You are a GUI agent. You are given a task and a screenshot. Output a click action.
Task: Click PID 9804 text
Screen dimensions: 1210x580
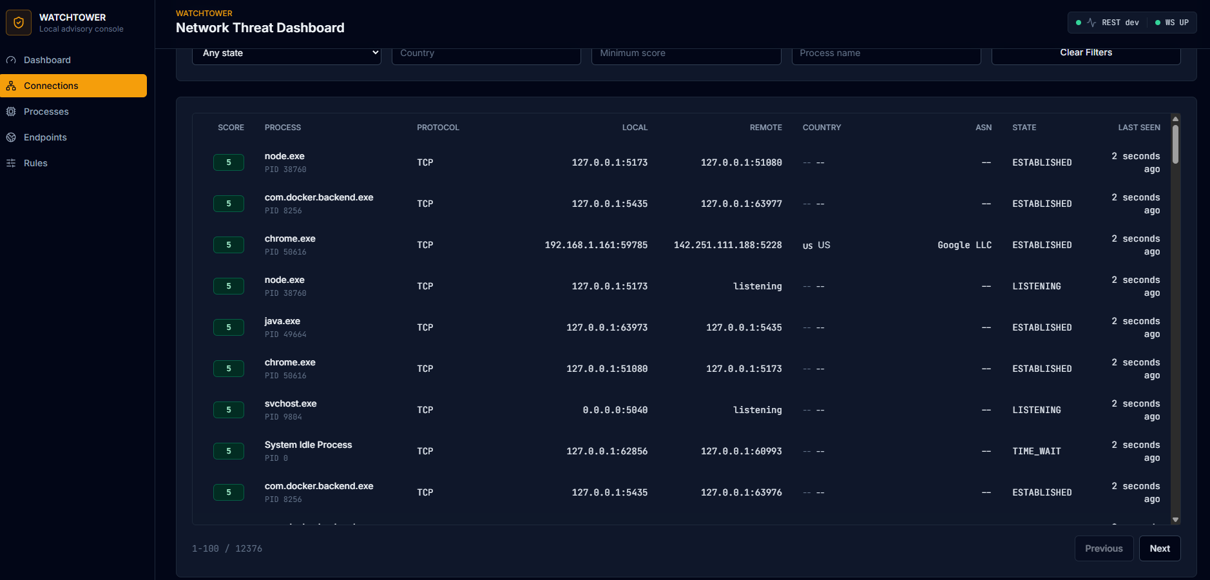click(x=283, y=417)
